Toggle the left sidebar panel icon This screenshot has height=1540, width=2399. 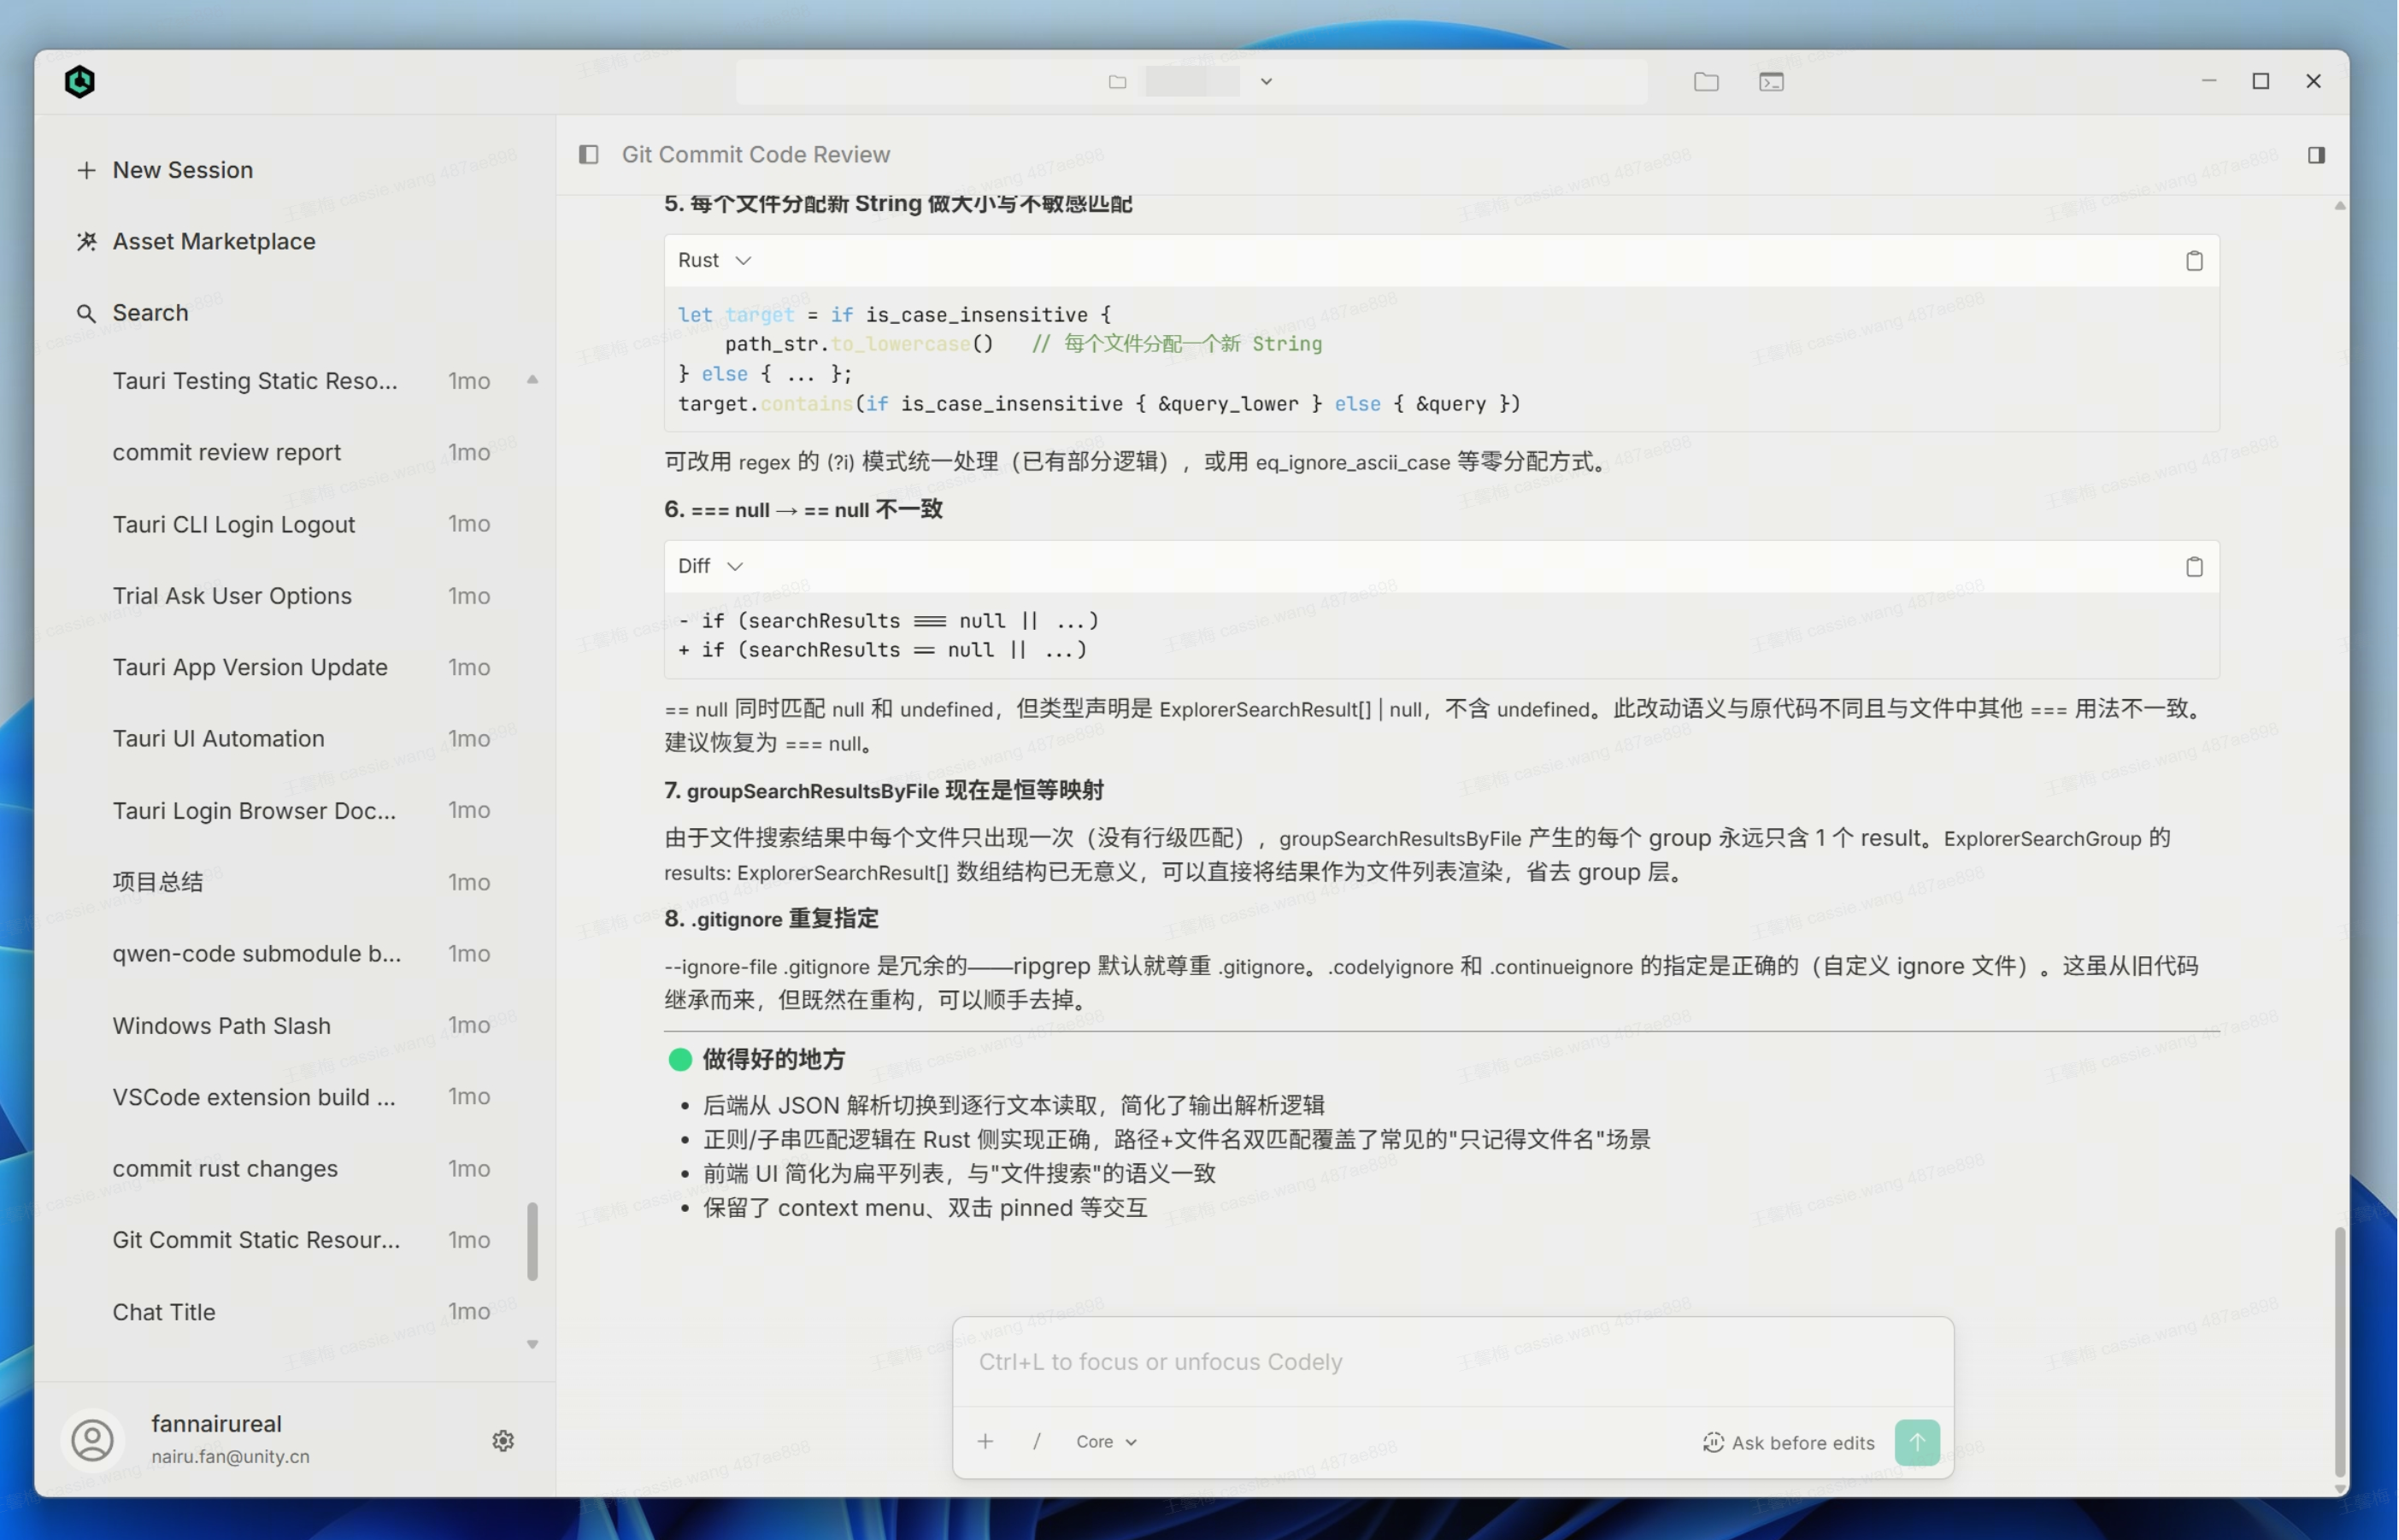point(589,154)
